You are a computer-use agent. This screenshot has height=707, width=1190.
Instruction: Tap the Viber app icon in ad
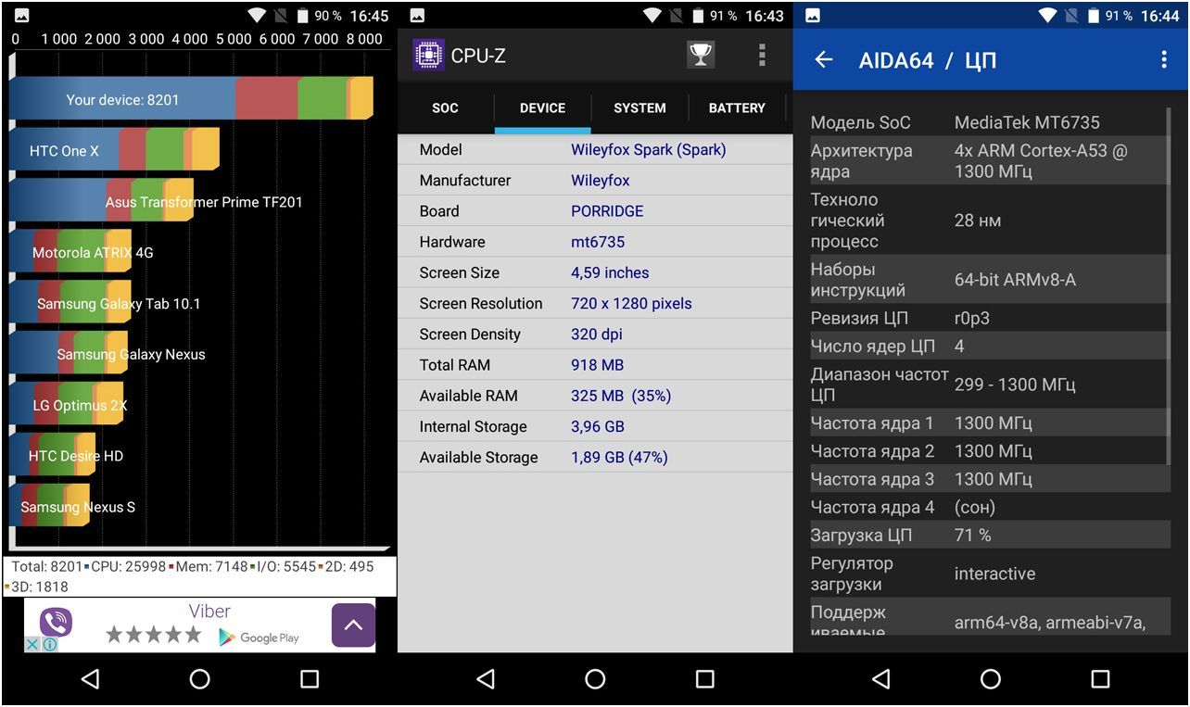[56, 623]
